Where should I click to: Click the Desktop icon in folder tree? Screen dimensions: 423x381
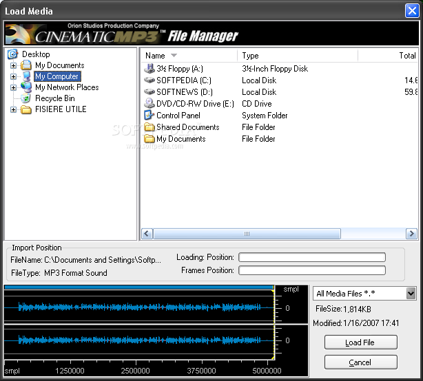click(12, 54)
